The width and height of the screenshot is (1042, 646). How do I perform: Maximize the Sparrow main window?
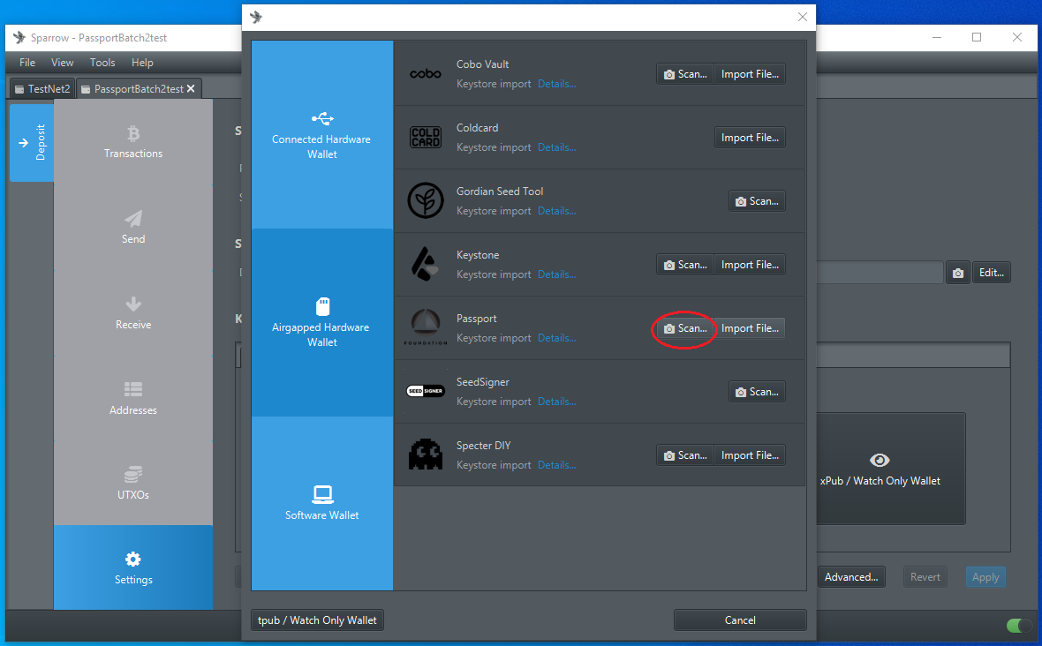(x=977, y=38)
